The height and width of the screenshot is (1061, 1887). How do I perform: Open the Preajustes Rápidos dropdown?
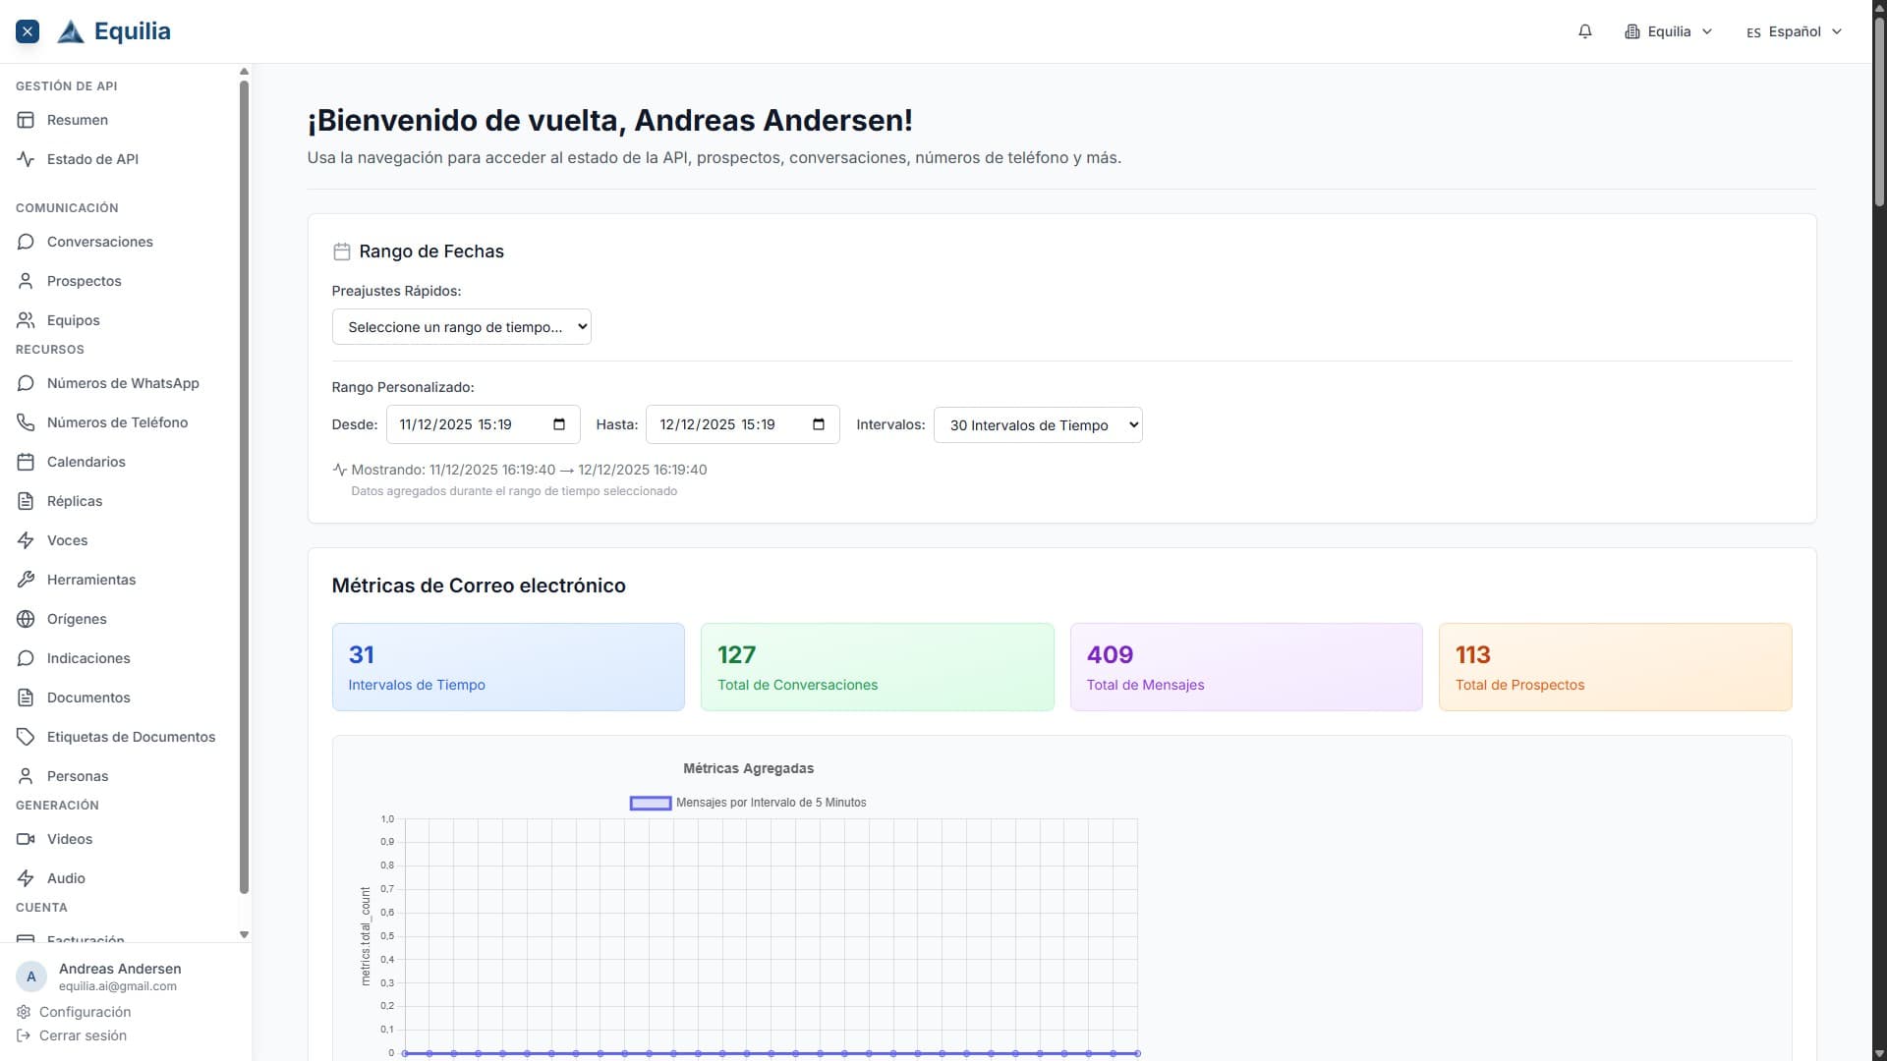pos(461,325)
